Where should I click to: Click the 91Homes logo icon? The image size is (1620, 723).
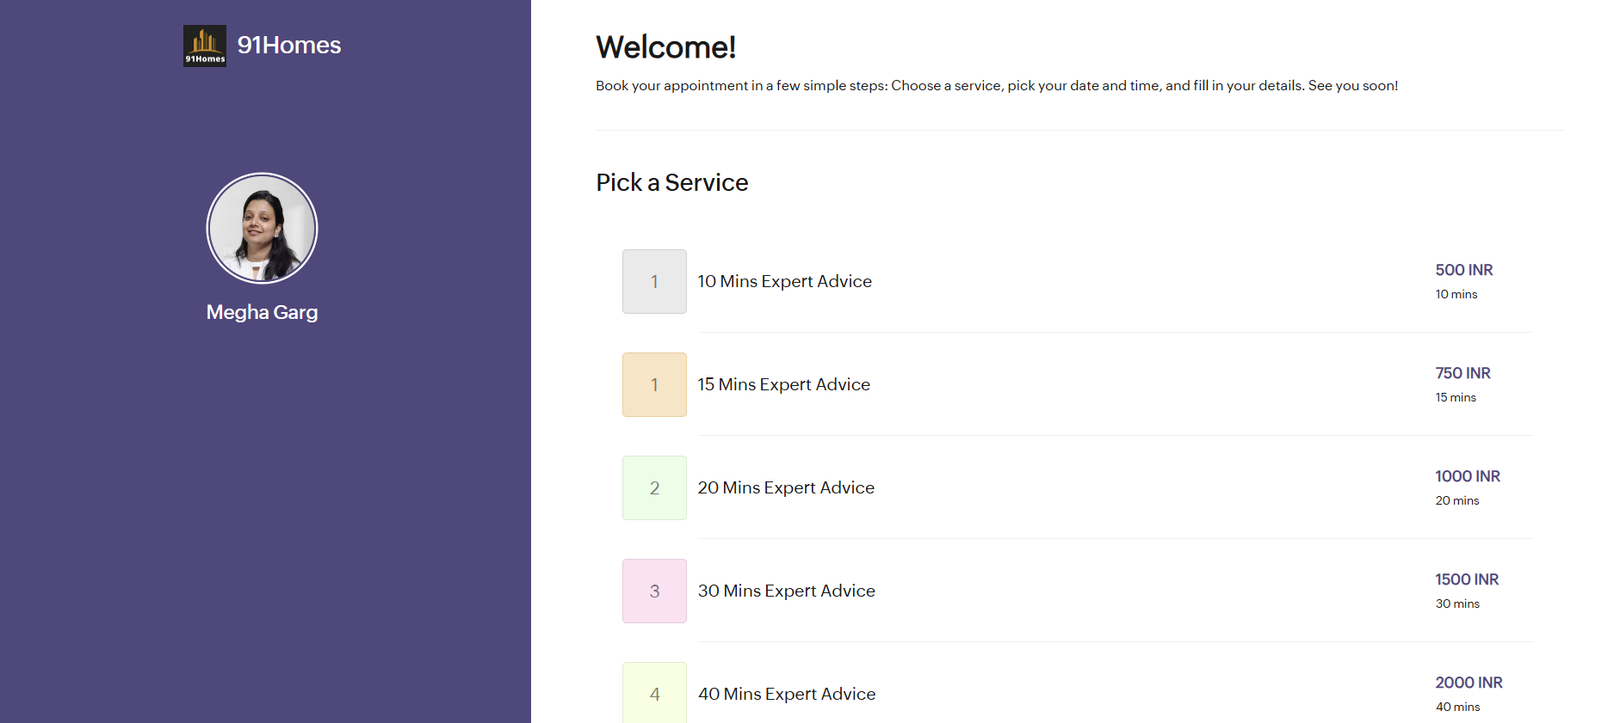(x=205, y=46)
